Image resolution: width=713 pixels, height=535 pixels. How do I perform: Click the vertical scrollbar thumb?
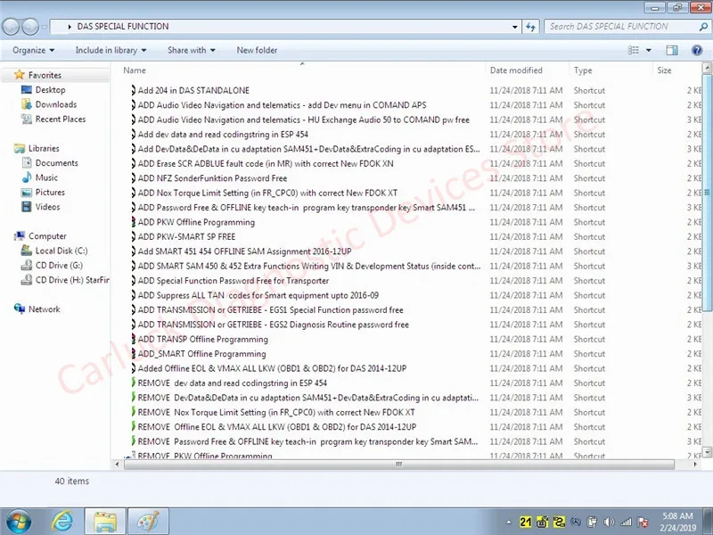point(707,193)
